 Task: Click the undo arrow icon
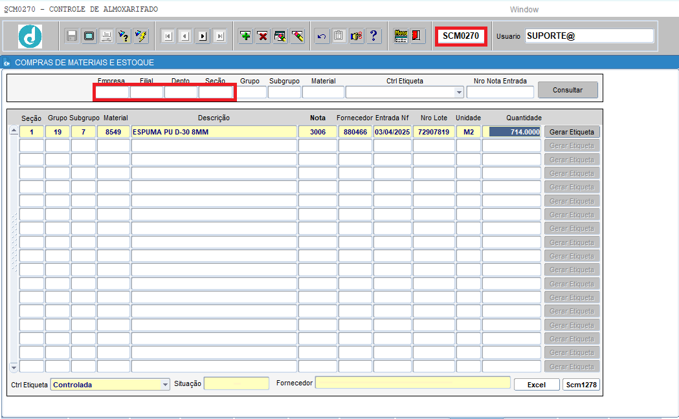point(321,36)
